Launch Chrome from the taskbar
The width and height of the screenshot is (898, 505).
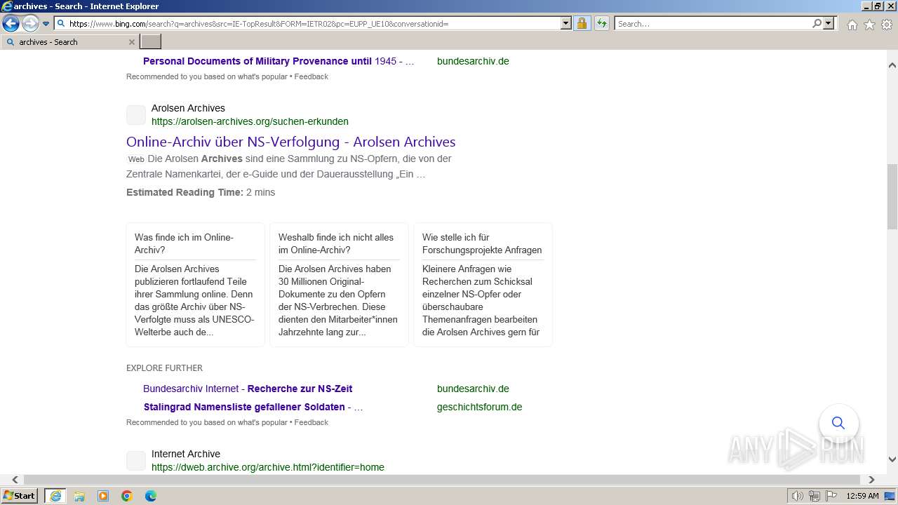click(127, 496)
